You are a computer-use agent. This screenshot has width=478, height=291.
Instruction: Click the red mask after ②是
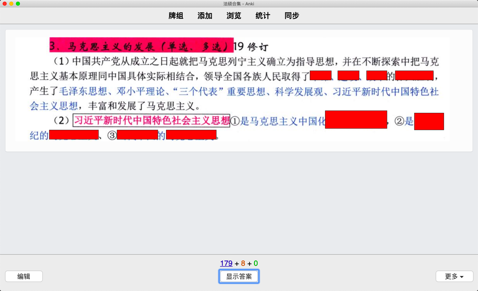click(429, 121)
